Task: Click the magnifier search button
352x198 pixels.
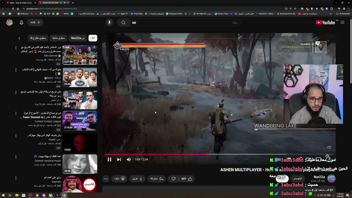Action: tap(123, 23)
